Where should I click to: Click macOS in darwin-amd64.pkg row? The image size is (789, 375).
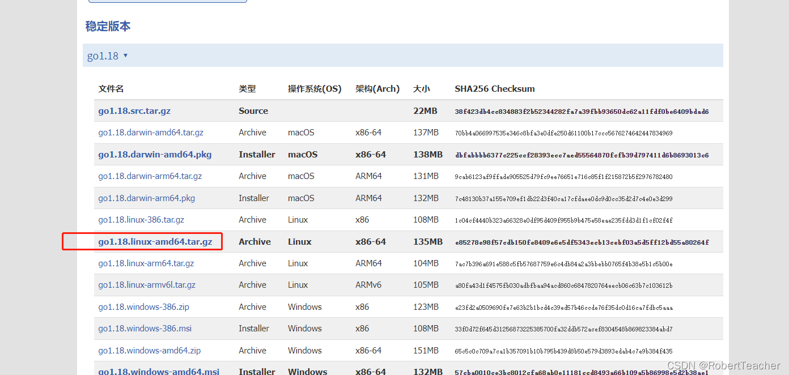pyautogui.click(x=303, y=155)
